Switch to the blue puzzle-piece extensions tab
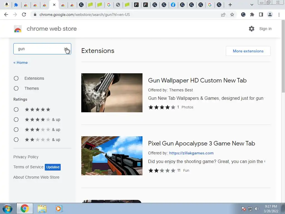Viewport: 285px width, 214px height. [16, 5]
